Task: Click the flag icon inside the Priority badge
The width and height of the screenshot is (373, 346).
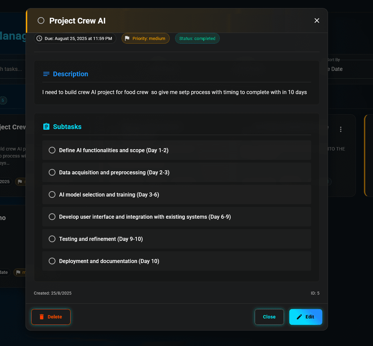Action: (127, 38)
